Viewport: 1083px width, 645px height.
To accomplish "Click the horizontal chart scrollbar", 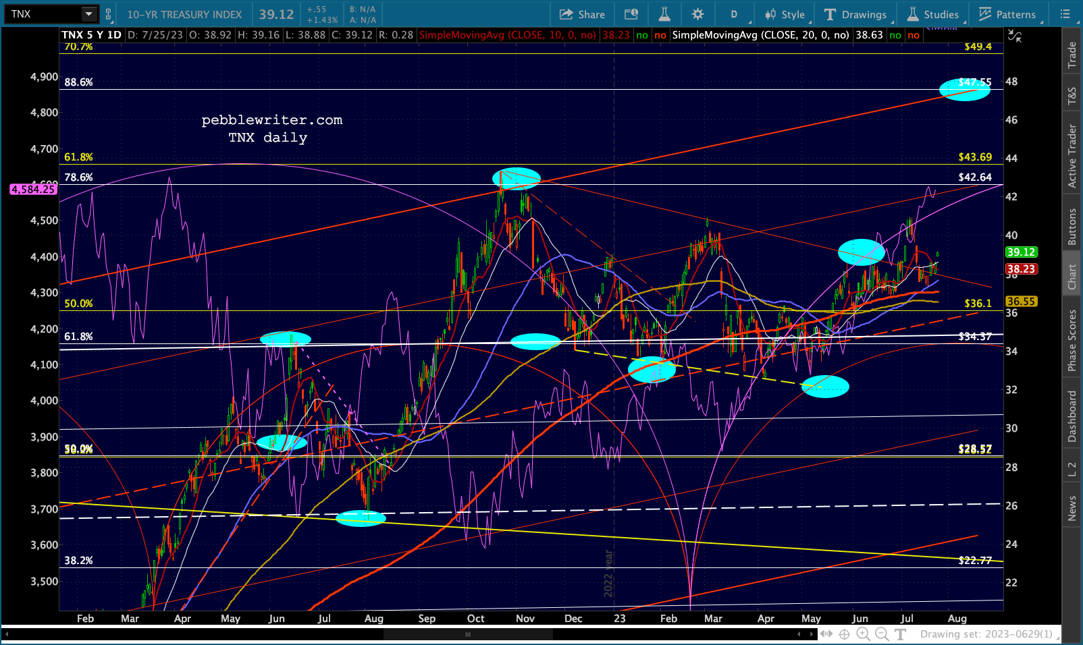I will (x=468, y=634).
